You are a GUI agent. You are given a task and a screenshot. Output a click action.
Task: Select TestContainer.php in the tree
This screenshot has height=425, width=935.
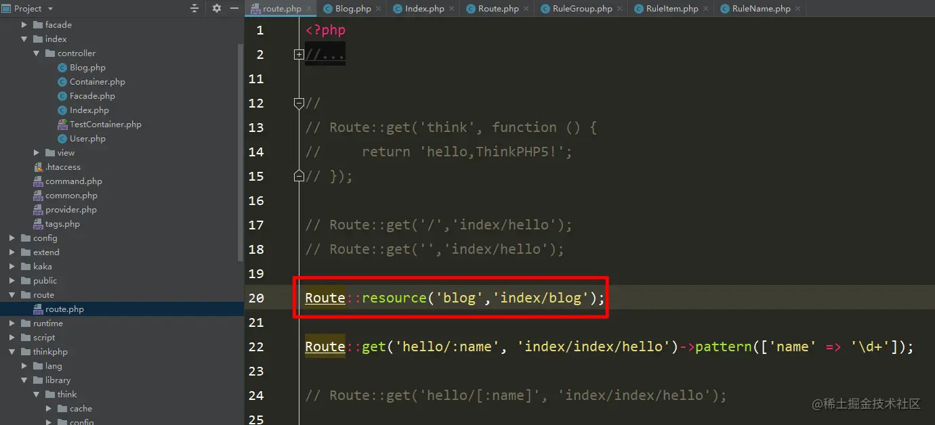coord(106,124)
